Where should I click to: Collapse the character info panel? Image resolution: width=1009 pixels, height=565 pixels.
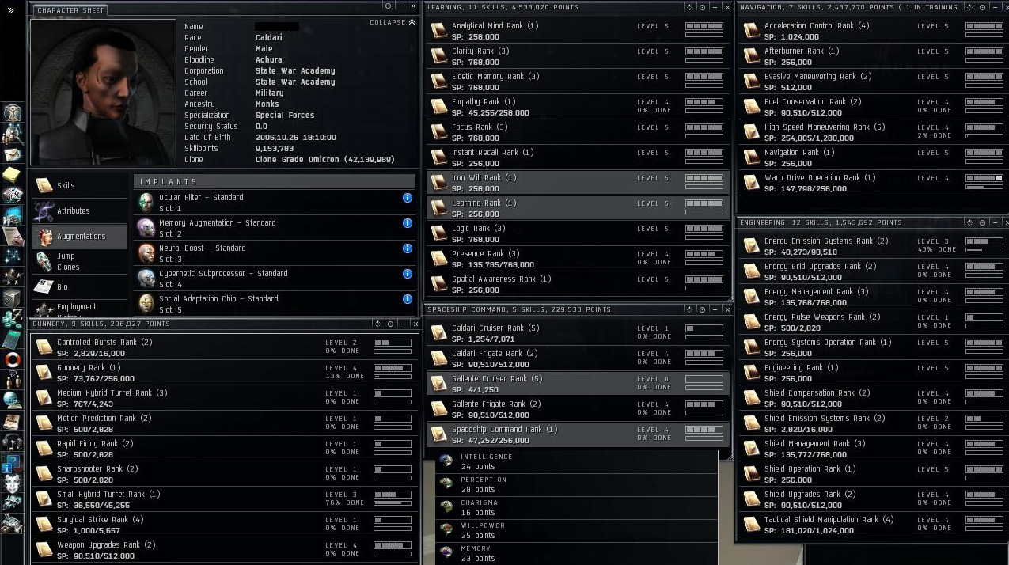[x=393, y=22]
